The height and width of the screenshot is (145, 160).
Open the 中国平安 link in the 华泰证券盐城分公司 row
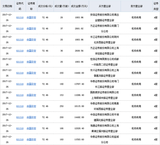(31, 139)
